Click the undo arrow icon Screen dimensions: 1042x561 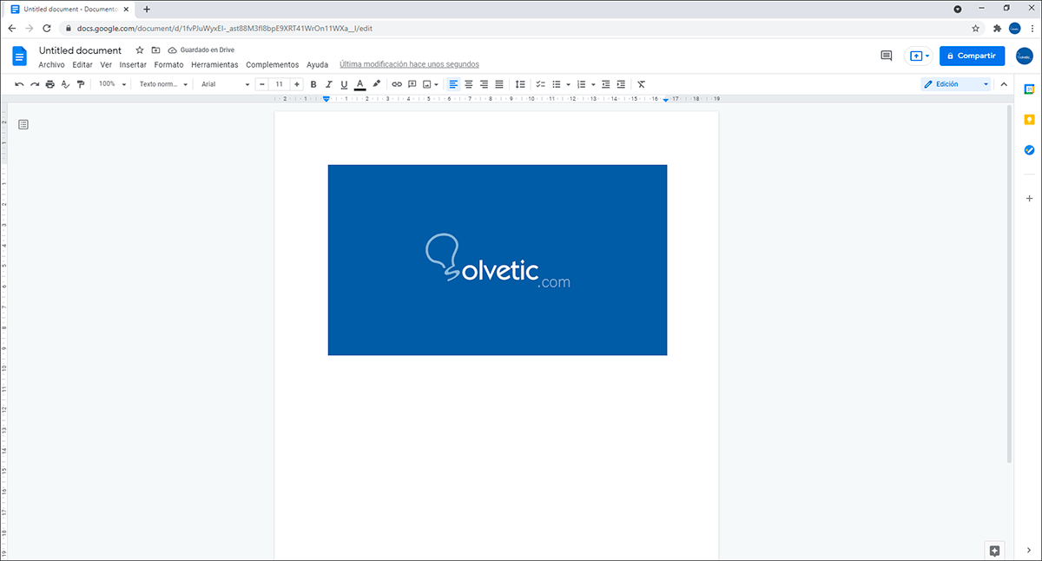click(19, 84)
